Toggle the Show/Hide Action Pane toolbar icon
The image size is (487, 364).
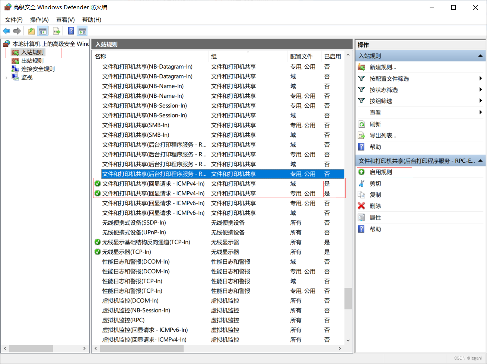click(x=82, y=31)
